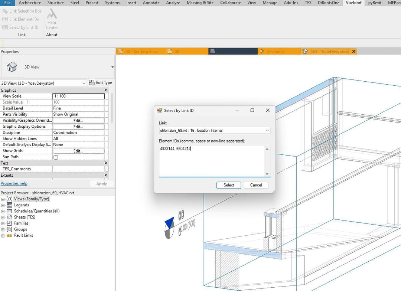Expand the Sheets (TES) tree node
401x291 pixels.
3,218
